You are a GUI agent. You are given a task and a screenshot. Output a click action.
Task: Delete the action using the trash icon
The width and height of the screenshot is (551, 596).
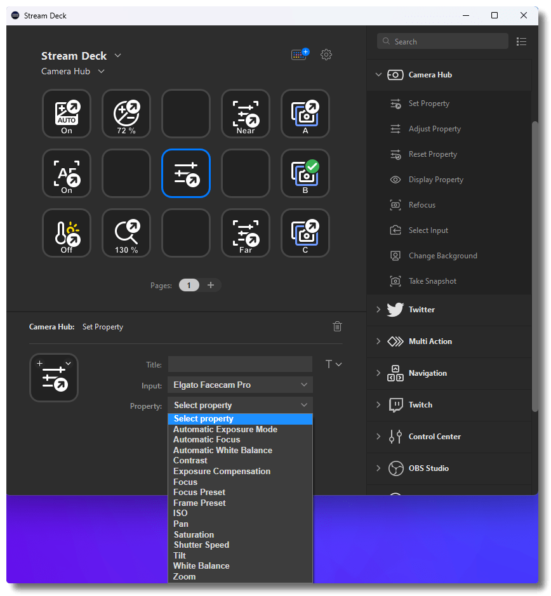[x=337, y=326]
